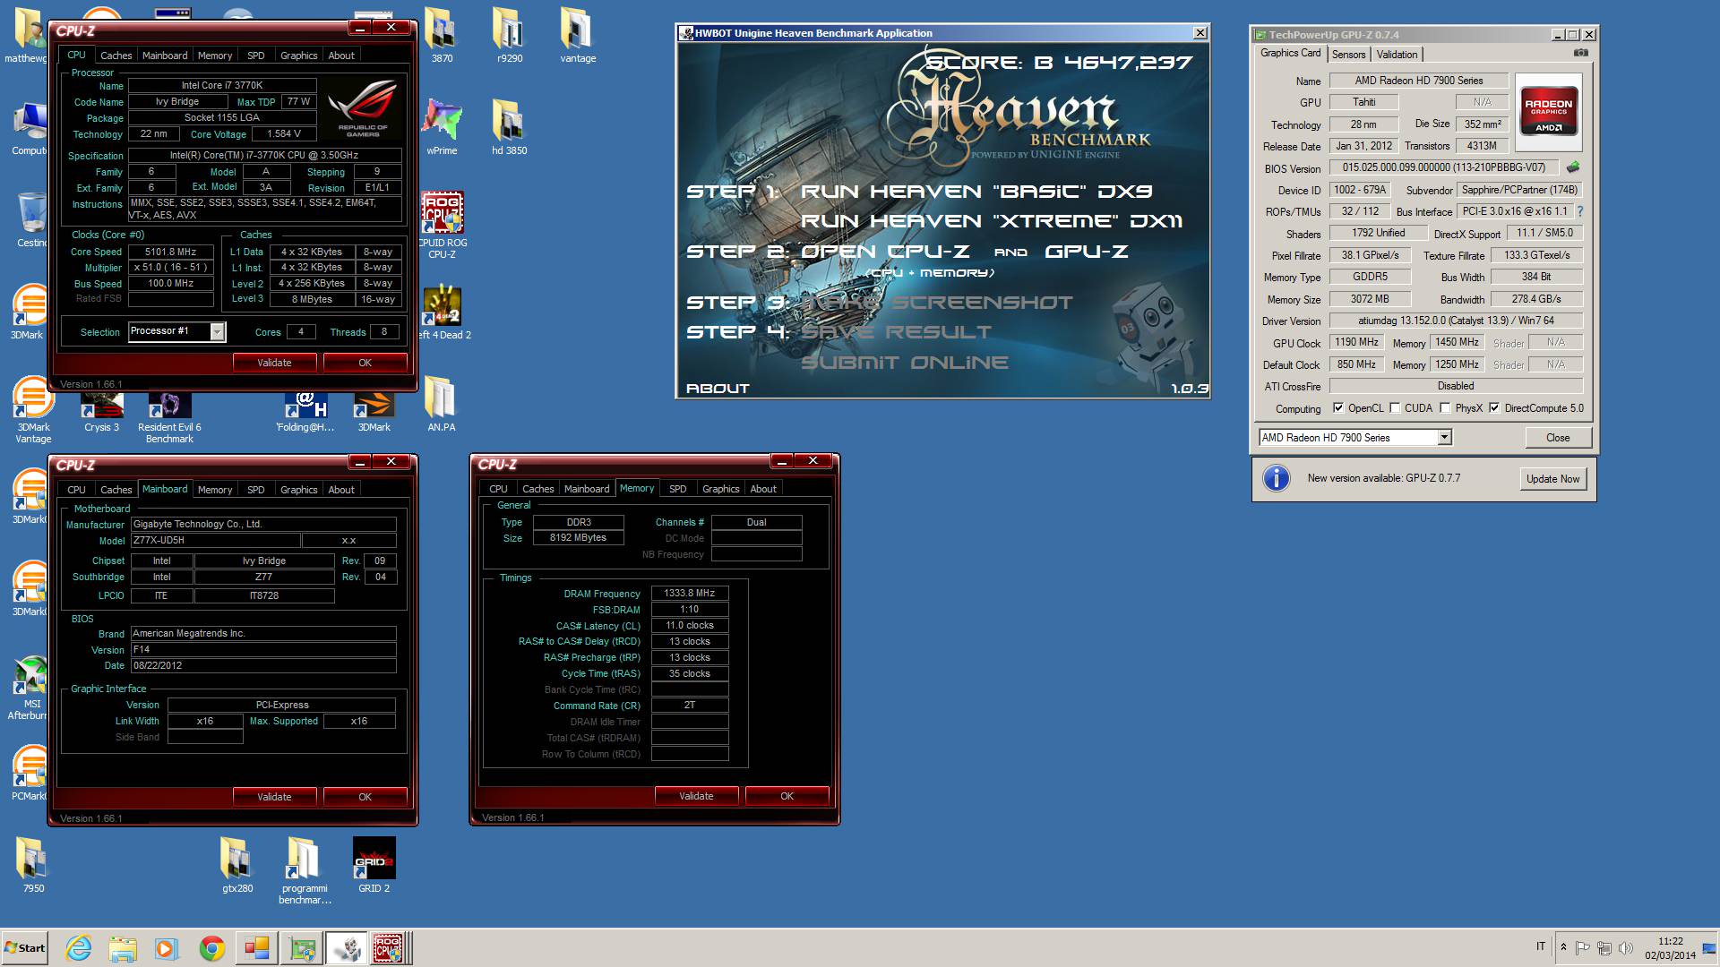Click GPU-Z name field AMD Radeon HD 7900
This screenshot has width=1720, height=967.
coord(1419,81)
